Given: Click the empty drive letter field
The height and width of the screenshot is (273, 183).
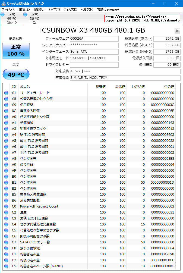Looking at the screenshot, I should pos(94,65).
